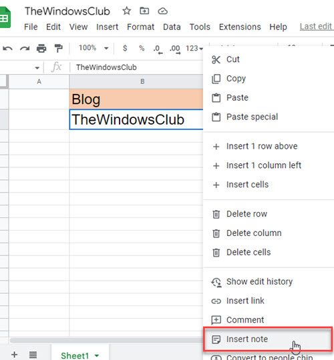Select column A header
334x360 pixels.
39,81
